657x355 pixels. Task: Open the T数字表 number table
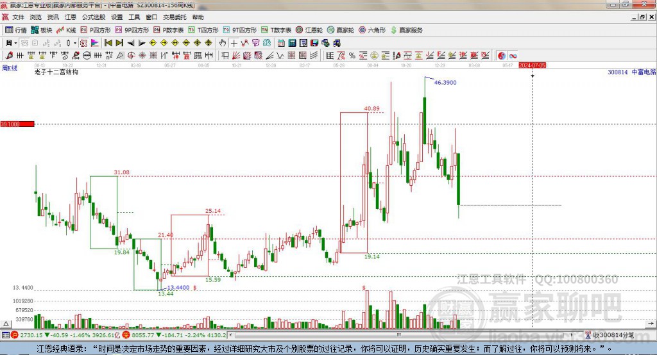point(276,30)
